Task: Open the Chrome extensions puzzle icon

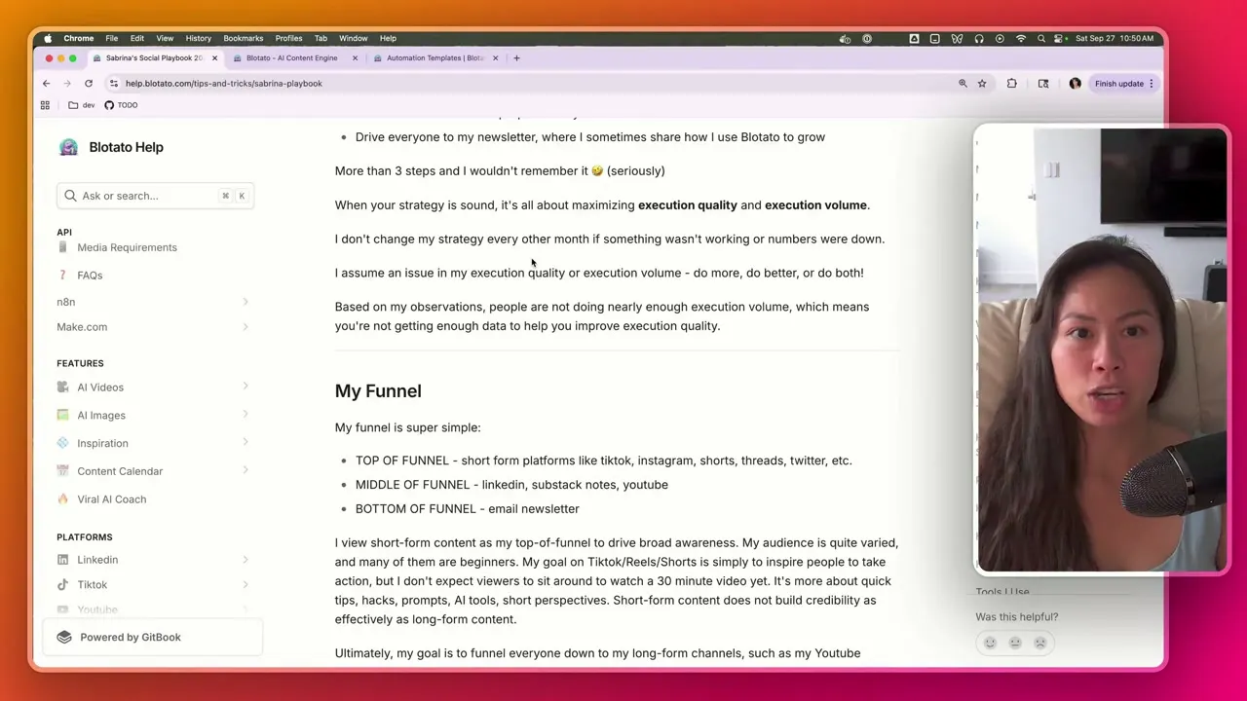Action: coord(1011,84)
